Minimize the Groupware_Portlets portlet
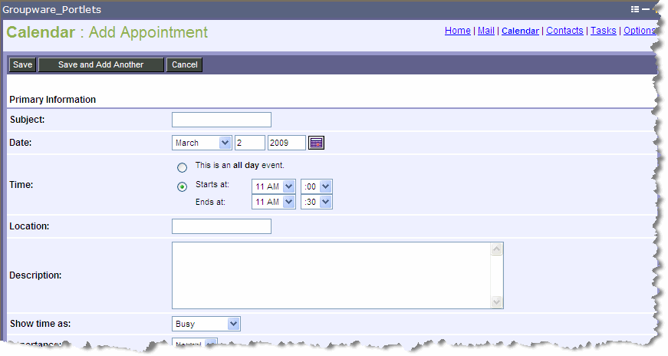Image resolution: width=668 pixels, height=356 pixels. [646, 9]
